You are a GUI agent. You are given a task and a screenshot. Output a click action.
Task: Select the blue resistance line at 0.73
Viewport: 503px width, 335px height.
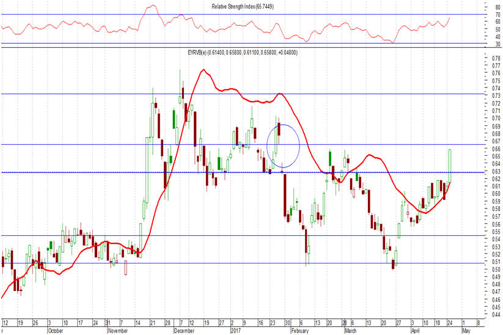(243, 94)
